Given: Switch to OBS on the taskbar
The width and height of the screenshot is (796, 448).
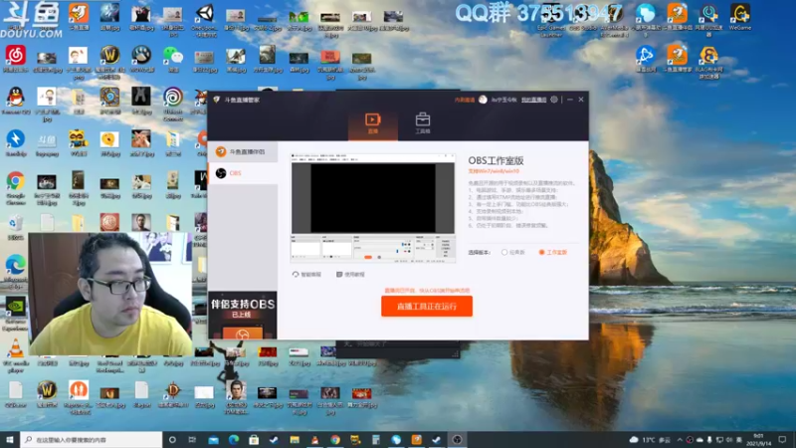Looking at the screenshot, I should tap(457, 439).
